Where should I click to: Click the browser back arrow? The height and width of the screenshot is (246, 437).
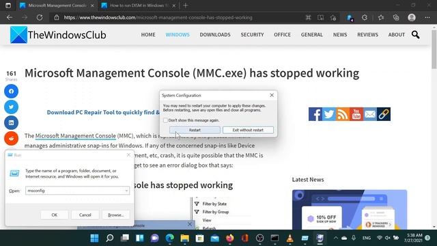(x=10, y=17)
